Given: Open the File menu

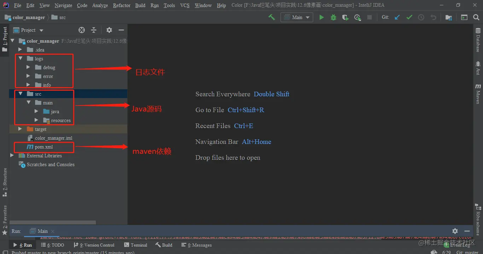Looking at the screenshot, I should pyautogui.click(x=17, y=5).
